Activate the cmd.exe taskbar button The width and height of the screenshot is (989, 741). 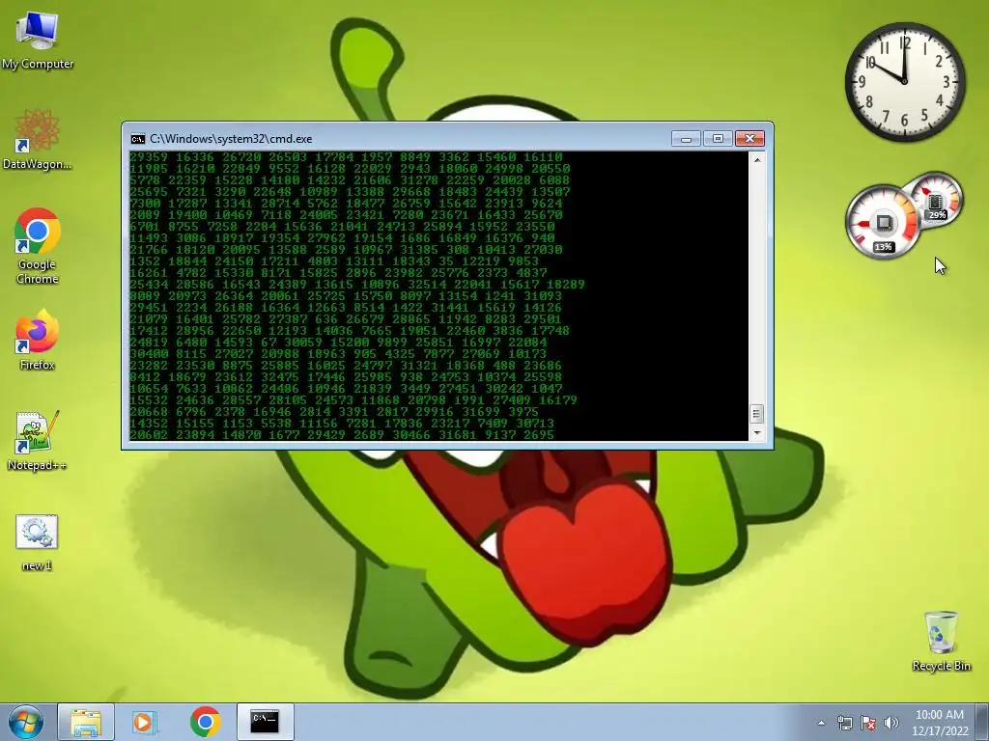pyautogui.click(x=265, y=722)
